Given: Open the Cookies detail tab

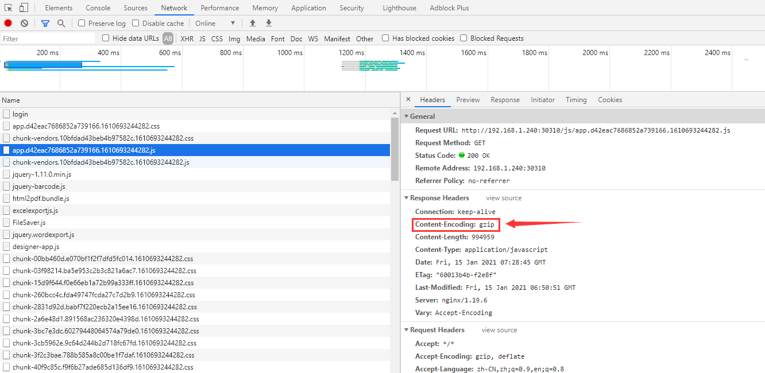Looking at the screenshot, I should coord(610,100).
